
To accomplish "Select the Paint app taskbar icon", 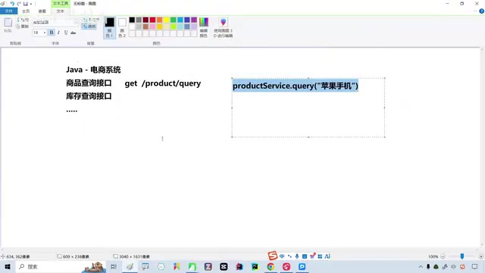I will tap(130, 266).
